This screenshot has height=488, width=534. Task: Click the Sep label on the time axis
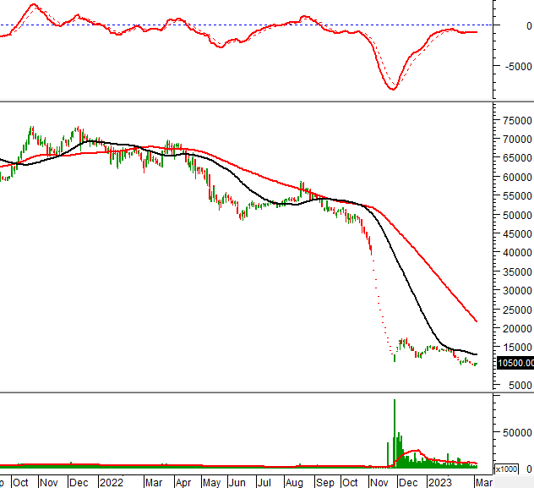tap(324, 482)
